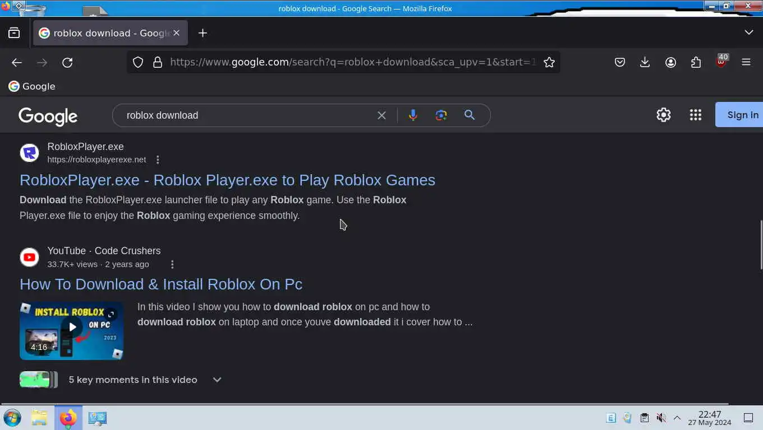Open File Explorer from taskbar
Viewport: 763px width, 430px height.
39,418
